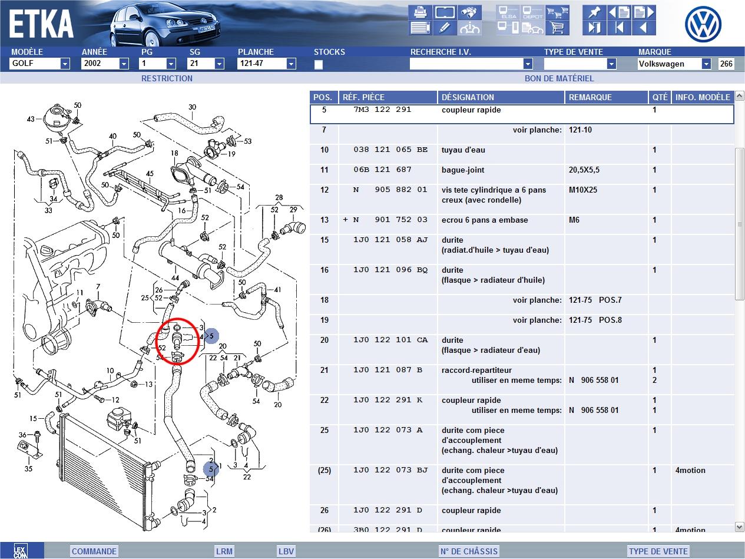Open the MARQUE dropdown showing Volkswagen
Image resolution: width=745 pixels, height=559 pixels.
706,64
